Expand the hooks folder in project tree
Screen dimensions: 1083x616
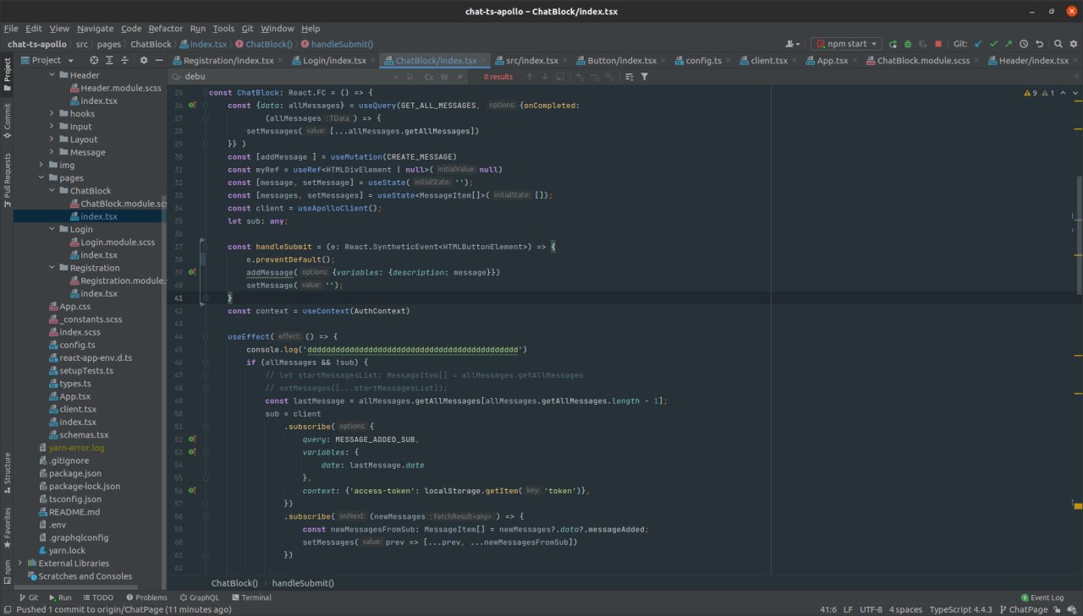pos(52,113)
